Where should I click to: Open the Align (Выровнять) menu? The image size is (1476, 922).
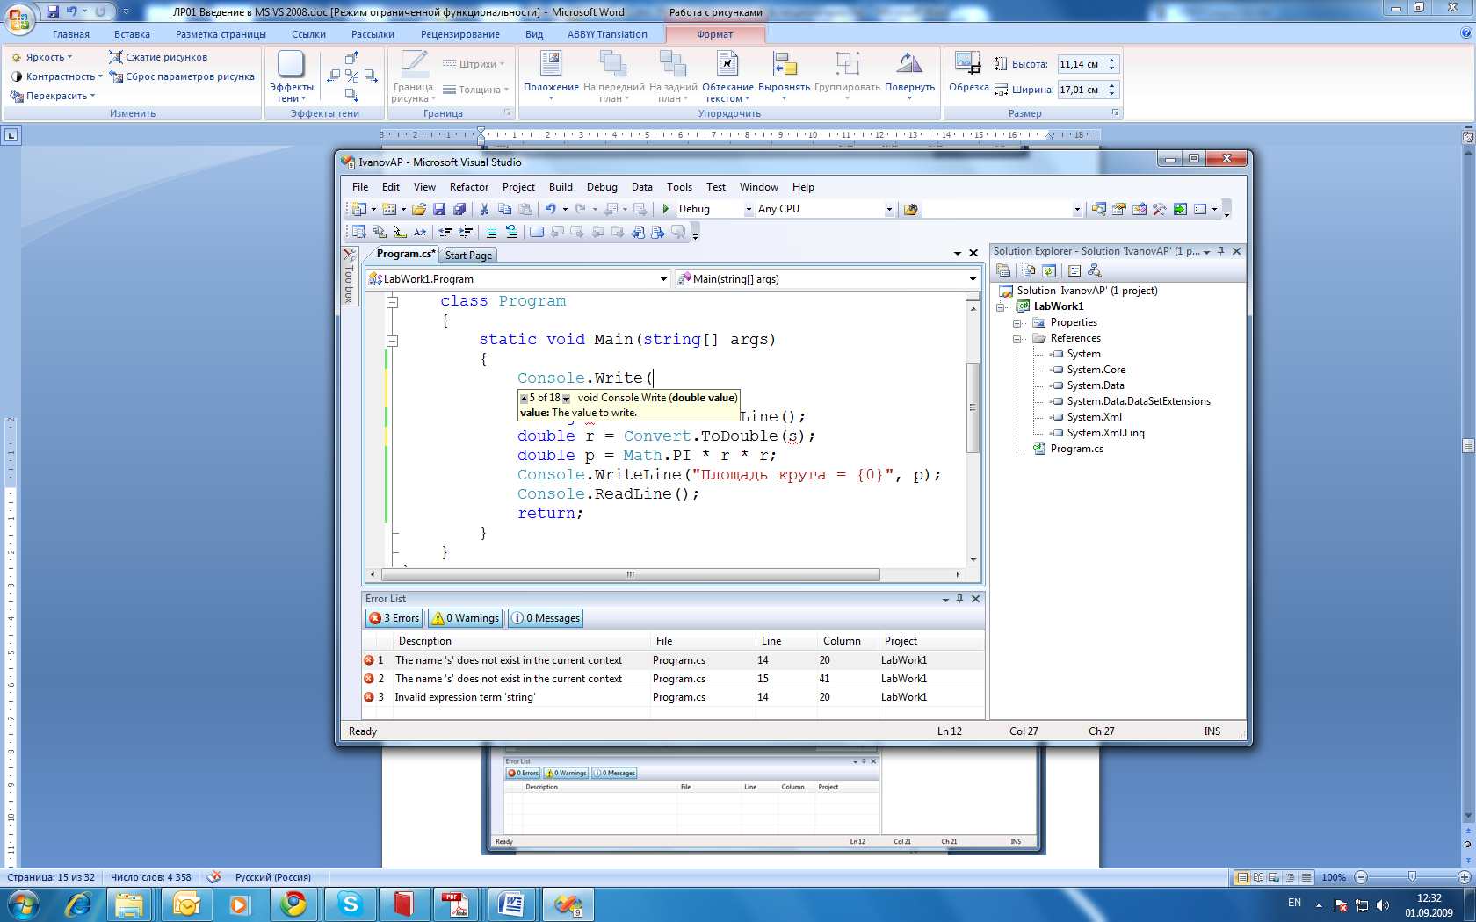[x=784, y=76]
